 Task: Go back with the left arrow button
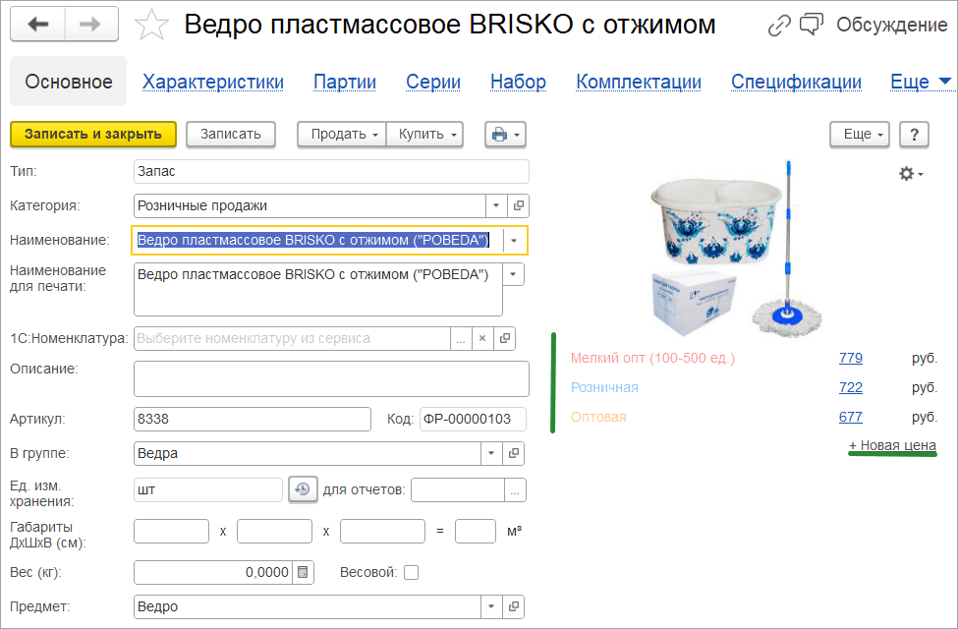tap(38, 25)
